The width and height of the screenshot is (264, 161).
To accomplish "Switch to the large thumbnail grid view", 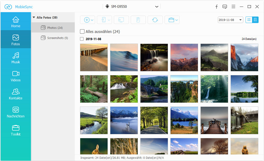I will (x=249, y=20).
